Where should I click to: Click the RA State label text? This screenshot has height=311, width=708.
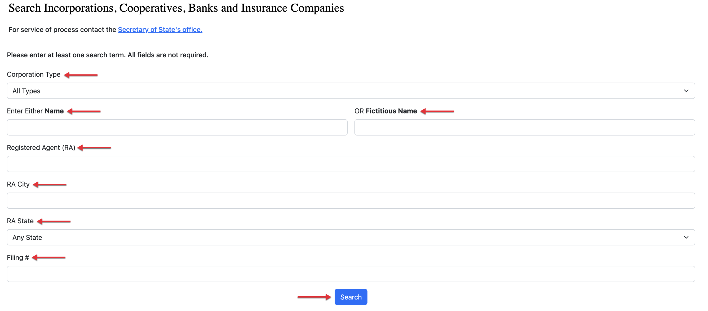coord(20,221)
